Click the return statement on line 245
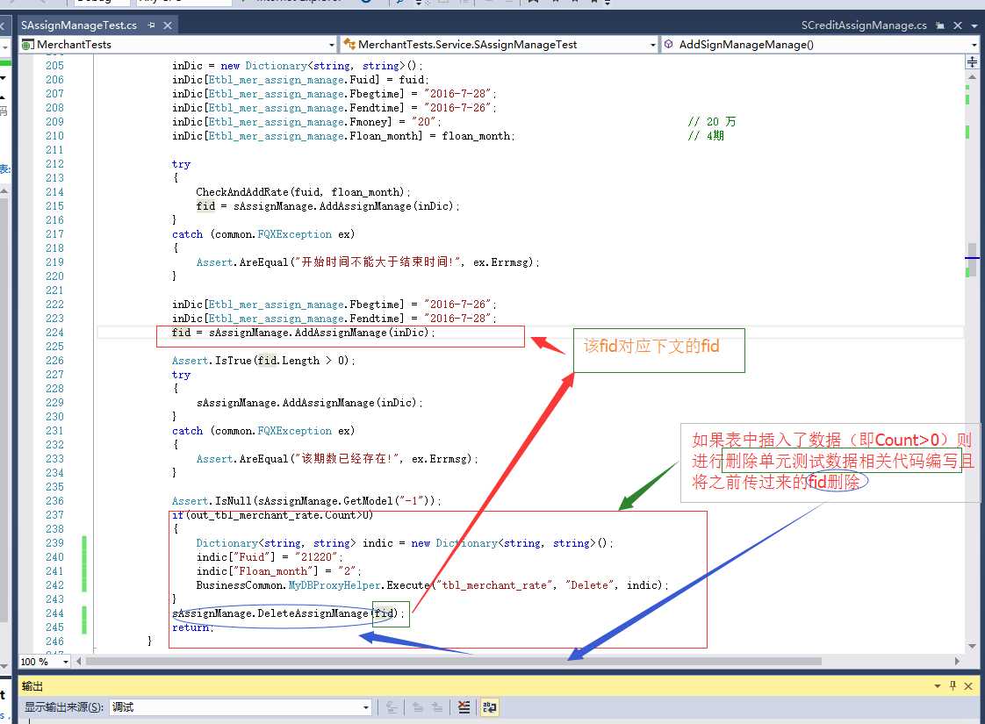Viewport: 985px width, 724px height. (193, 627)
